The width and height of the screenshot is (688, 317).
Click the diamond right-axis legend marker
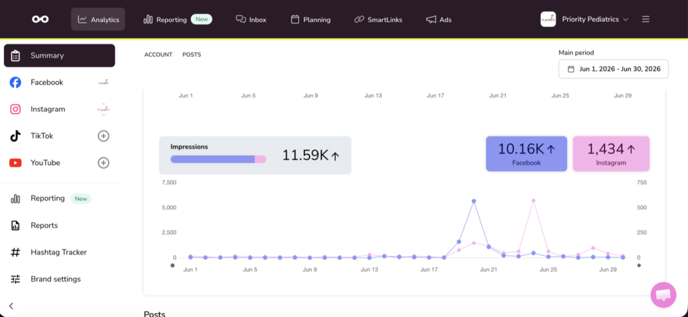[x=639, y=265]
